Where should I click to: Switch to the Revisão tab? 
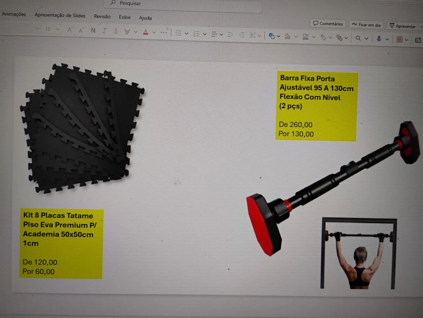[102, 16]
